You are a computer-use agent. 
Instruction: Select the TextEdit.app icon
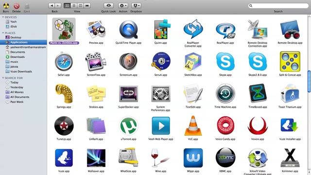(x=193, y=93)
